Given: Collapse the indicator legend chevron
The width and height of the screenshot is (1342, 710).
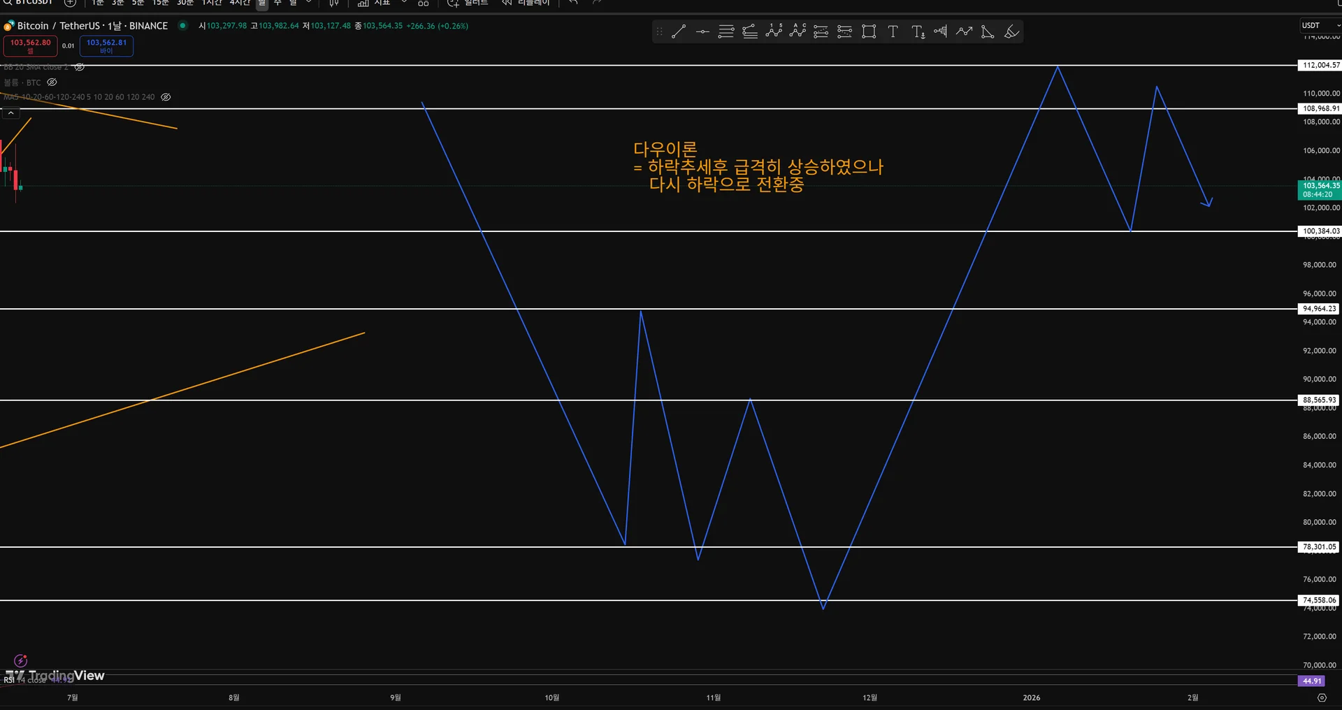Looking at the screenshot, I should 11,113.
